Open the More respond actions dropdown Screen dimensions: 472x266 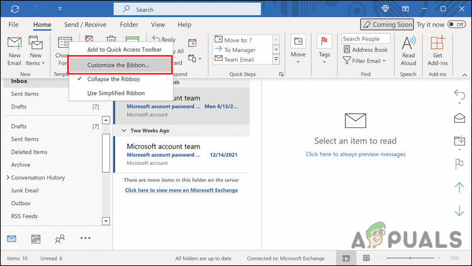(x=194, y=58)
